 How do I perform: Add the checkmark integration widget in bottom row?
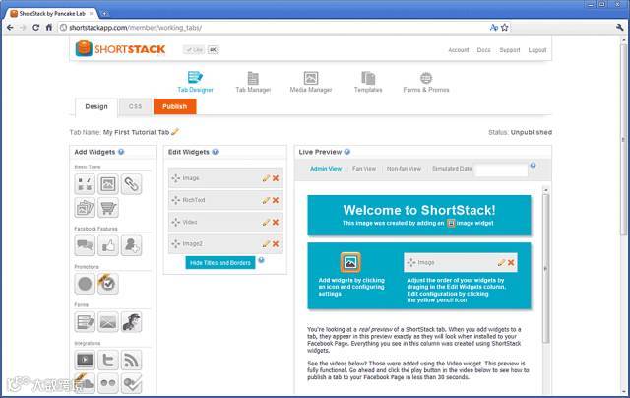click(x=131, y=383)
